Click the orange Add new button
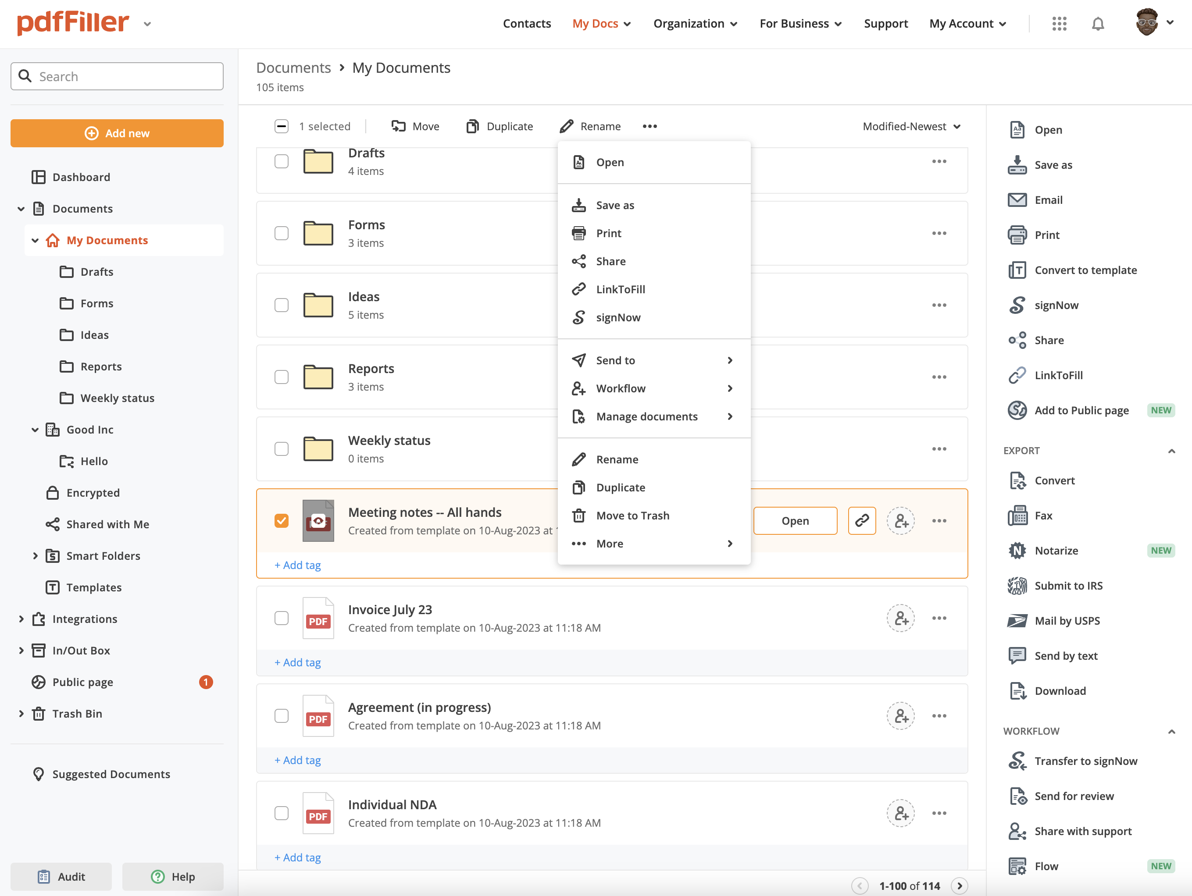This screenshot has height=896, width=1192. [x=117, y=133]
